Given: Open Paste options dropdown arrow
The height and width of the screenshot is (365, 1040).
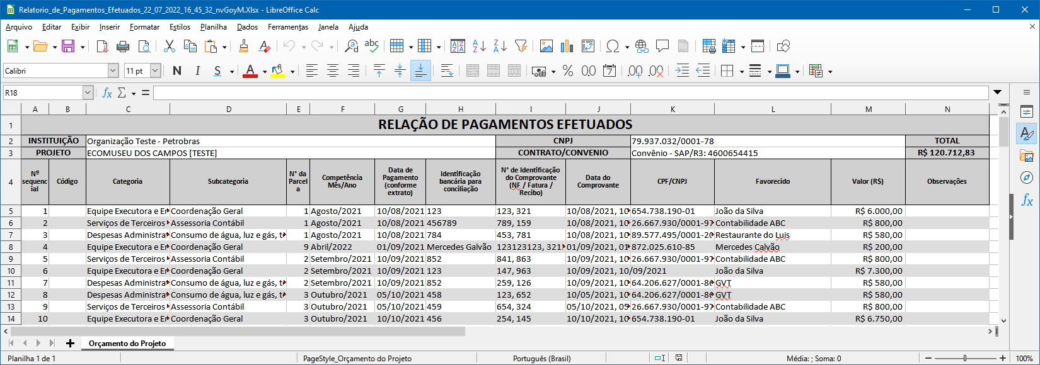Looking at the screenshot, I should click(x=224, y=47).
